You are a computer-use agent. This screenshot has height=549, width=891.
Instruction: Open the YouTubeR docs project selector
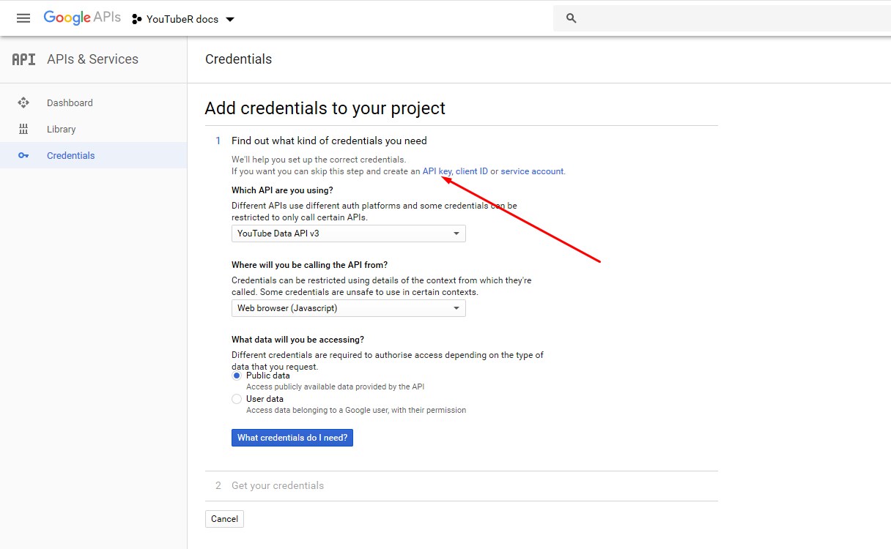pos(183,19)
